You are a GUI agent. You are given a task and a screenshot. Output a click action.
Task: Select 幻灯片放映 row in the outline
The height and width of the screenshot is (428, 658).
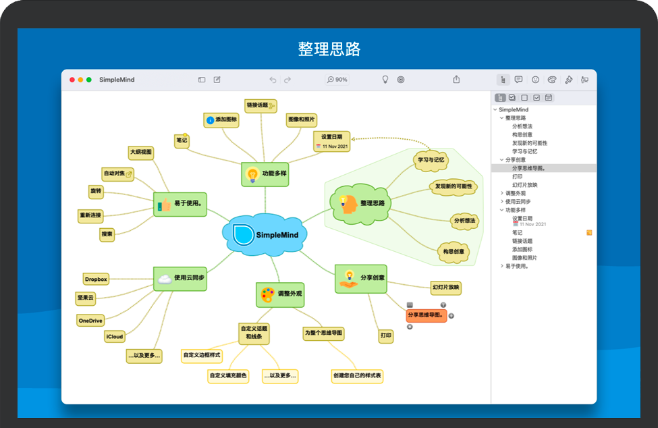543,185
